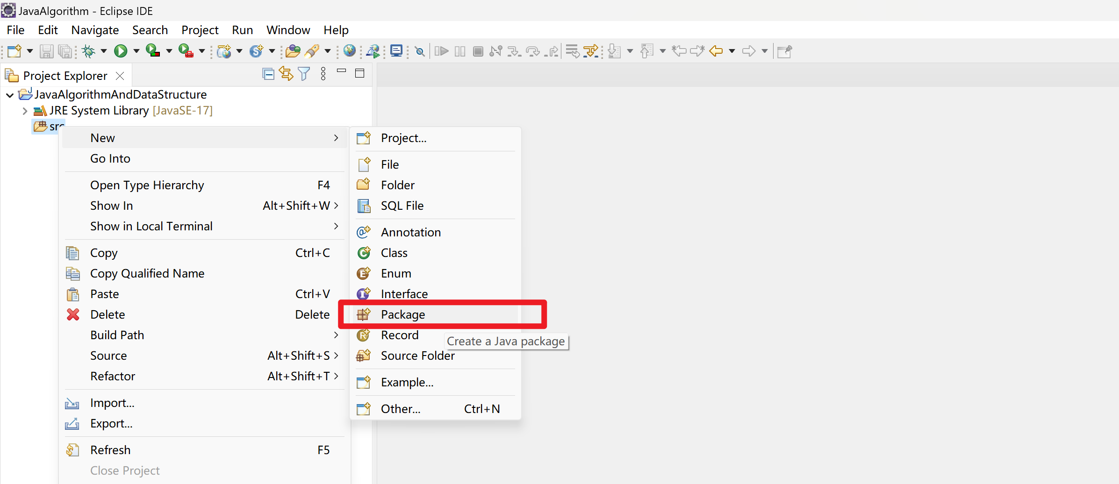Image resolution: width=1119 pixels, height=484 pixels.
Task: Click Collapse All in Project Explorer
Action: coord(268,74)
